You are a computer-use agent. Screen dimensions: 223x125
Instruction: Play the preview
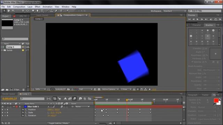coord(198,19)
